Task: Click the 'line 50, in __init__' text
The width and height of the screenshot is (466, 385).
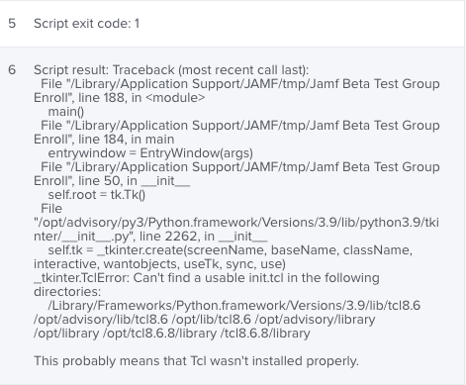Action: coord(134,181)
